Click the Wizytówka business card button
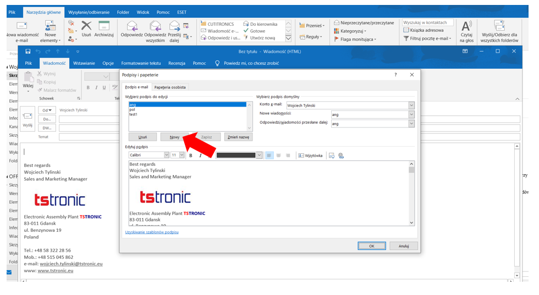539x295 pixels. point(310,155)
